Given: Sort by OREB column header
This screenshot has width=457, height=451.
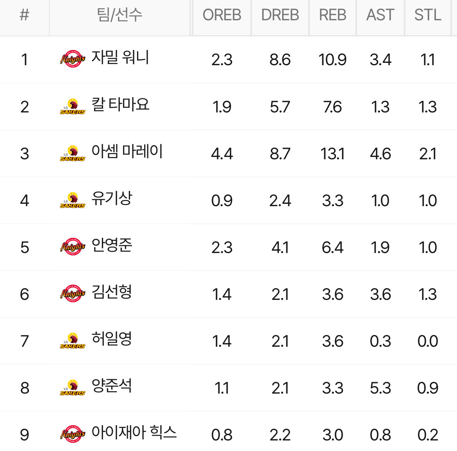Looking at the screenshot, I should (x=222, y=15).
